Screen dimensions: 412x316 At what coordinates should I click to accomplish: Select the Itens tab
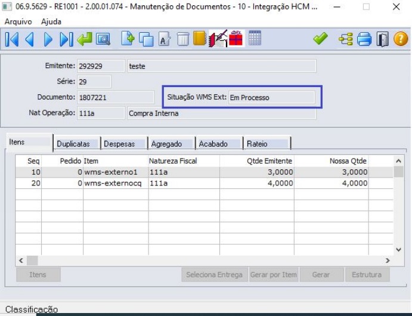(29, 142)
